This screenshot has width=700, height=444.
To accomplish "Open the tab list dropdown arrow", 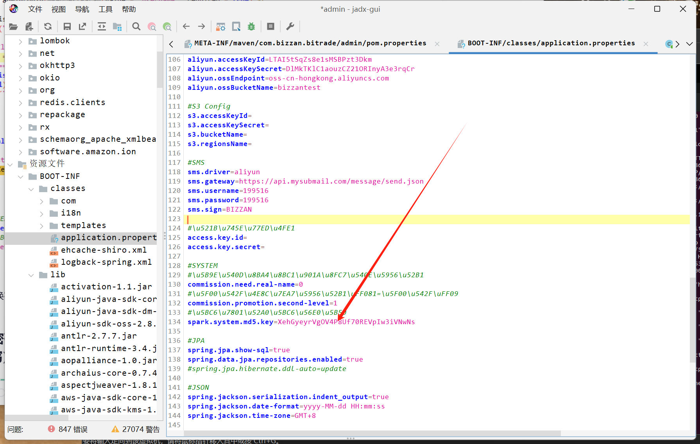I will [689, 44].
